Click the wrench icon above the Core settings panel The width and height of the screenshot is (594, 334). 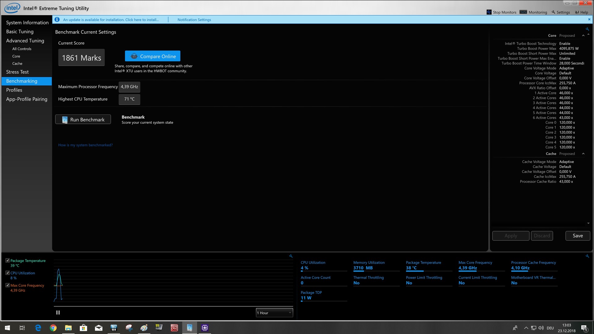tap(587, 29)
